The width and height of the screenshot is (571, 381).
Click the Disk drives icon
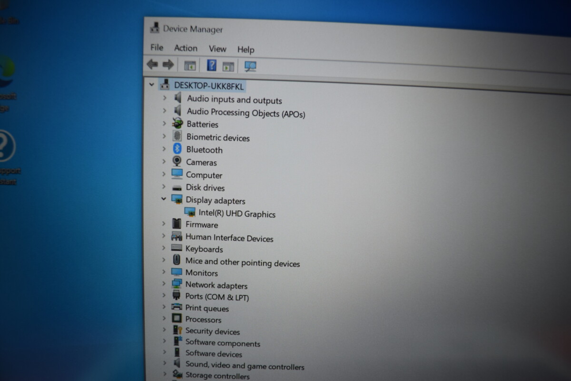pyautogui.click(x=177, y=187)
